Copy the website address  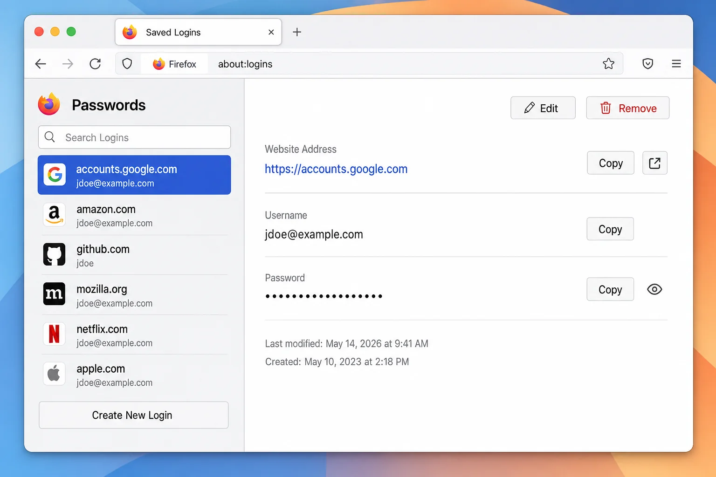tap(611, 163)
